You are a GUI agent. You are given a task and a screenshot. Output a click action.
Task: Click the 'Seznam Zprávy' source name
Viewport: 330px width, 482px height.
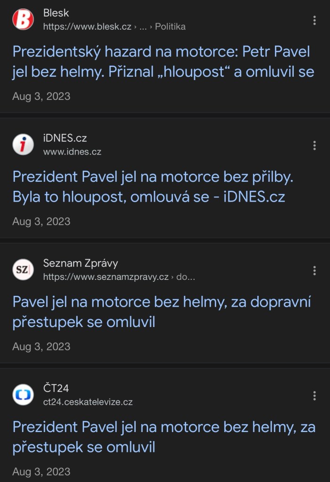[x=80, y=263]
